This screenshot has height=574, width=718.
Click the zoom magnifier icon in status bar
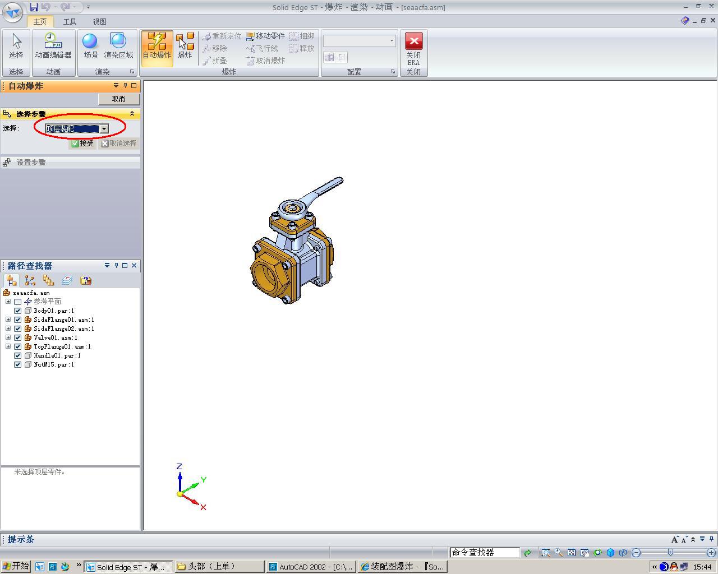click(x=559, y=553)
